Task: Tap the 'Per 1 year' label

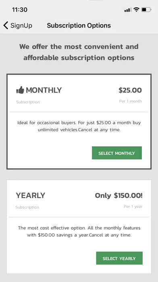Action: point(133,207)
